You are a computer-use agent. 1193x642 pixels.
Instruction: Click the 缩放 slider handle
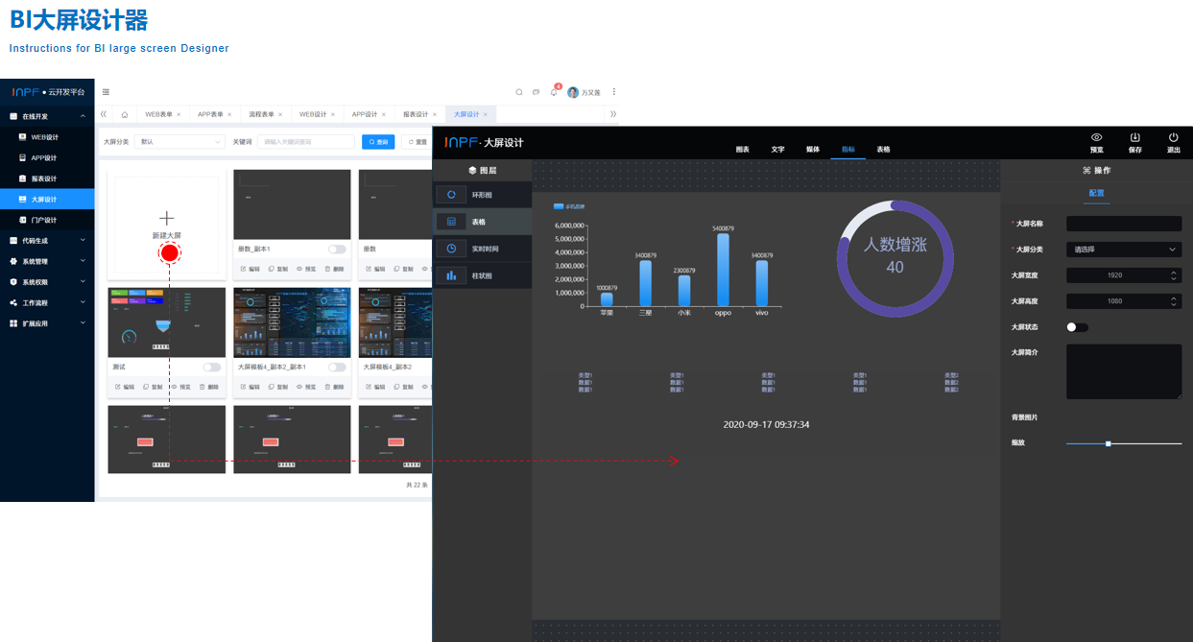[1108, 443]
